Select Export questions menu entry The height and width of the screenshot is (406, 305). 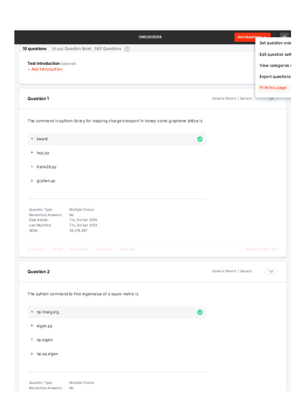pos(275,77)
